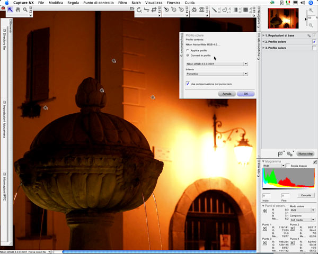
Task: Open the Punto di controllo menu
Action: 99,3
